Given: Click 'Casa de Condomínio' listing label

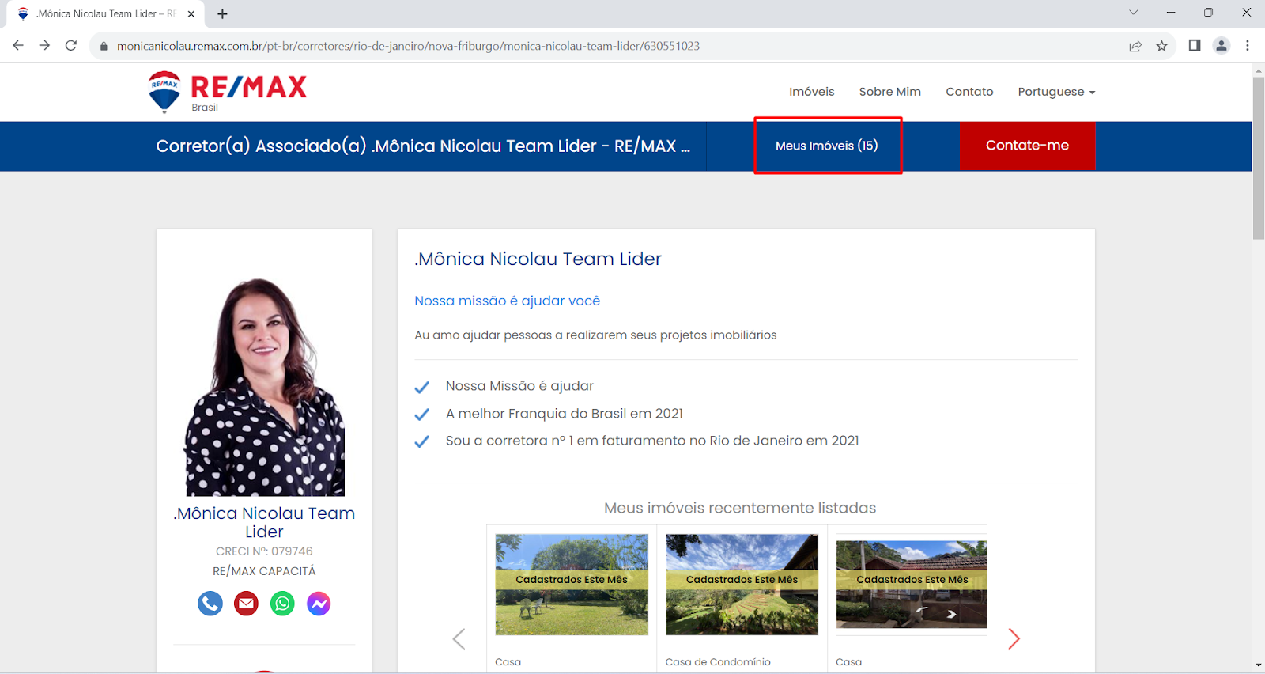Looking at the screenshot, I should tap(718, 662).
